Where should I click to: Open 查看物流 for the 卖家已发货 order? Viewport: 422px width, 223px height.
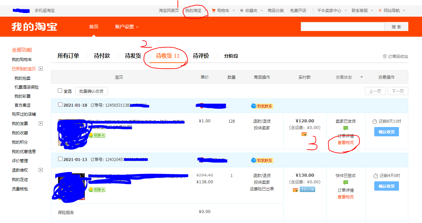[x=346, y=142]
